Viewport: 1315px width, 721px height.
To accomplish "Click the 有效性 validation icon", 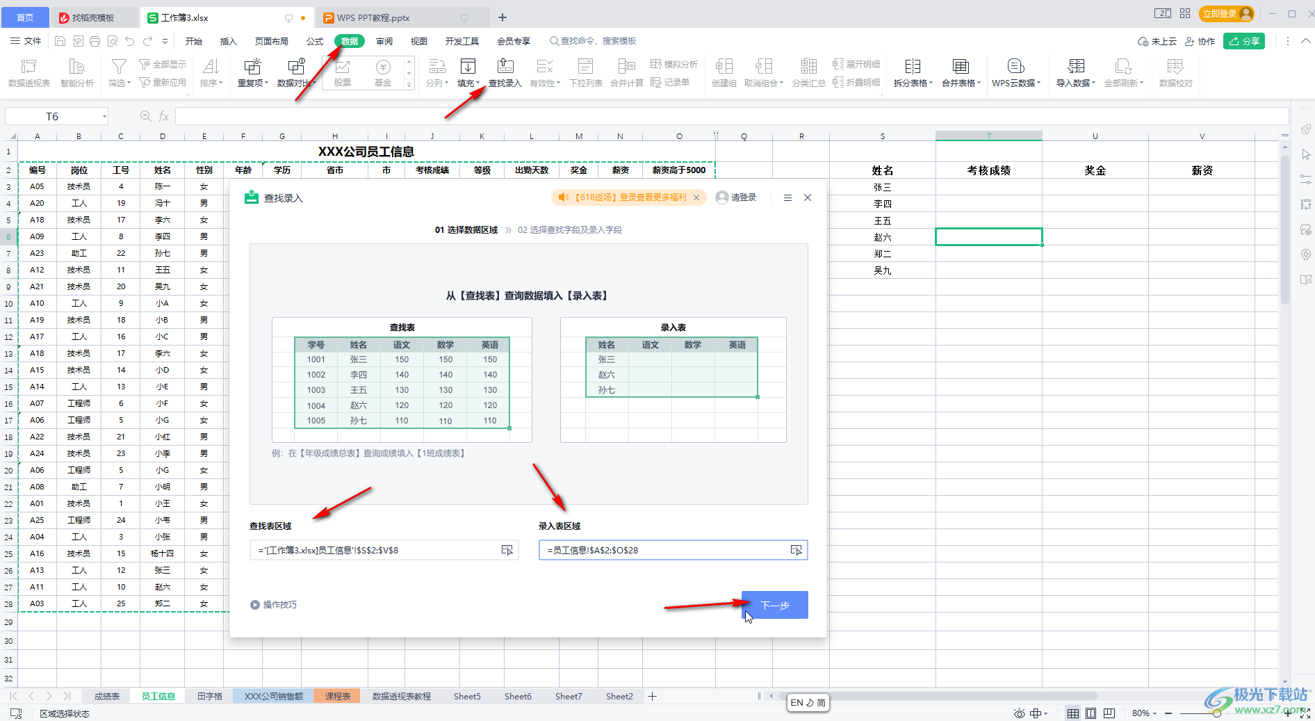I will [545, 73].
